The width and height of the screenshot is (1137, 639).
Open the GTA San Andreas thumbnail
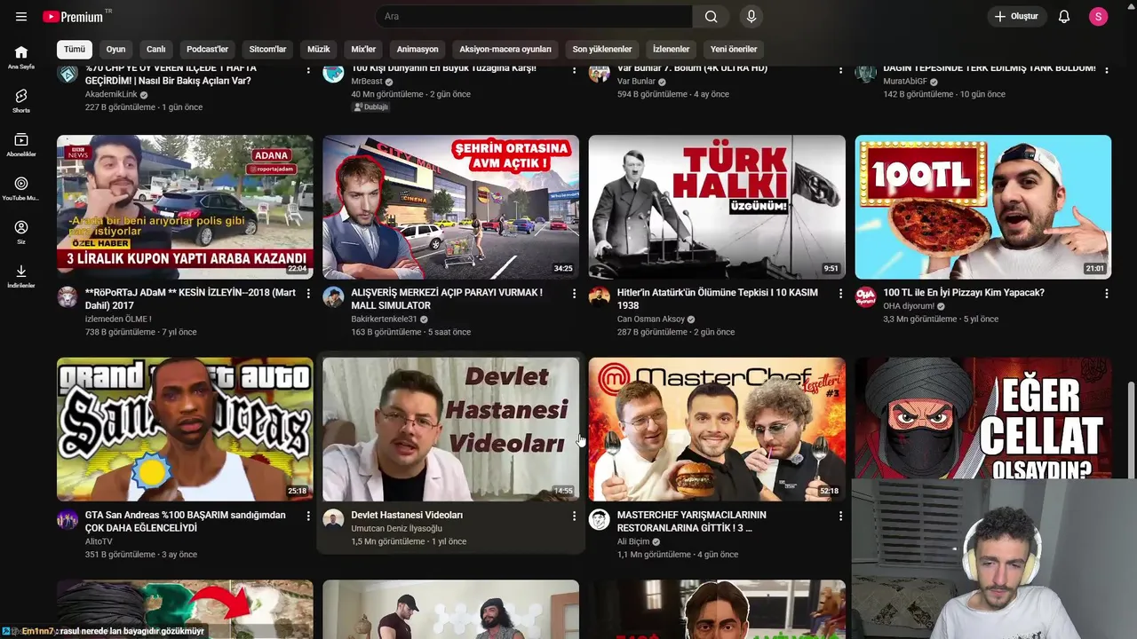[185, 430]
